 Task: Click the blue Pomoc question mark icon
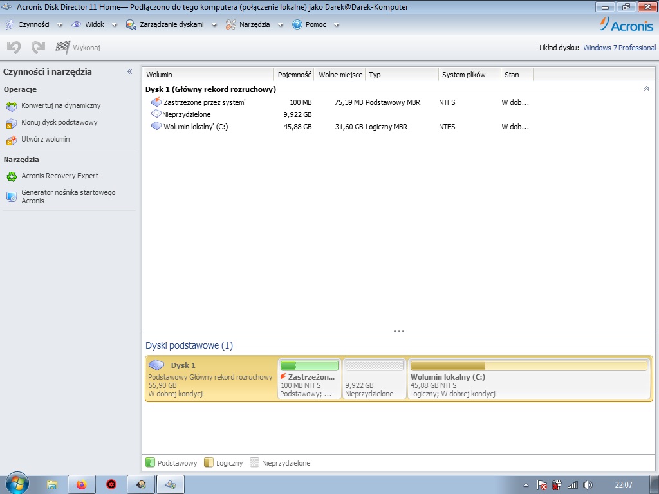[x=297, y=24]
